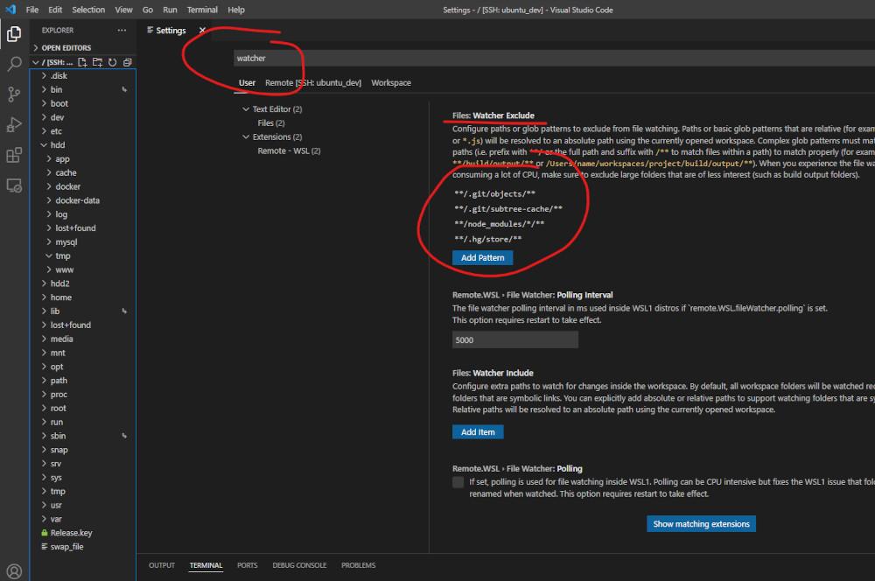This screenshot has width=875, height=581.
Task: Select the User settings tab
Action: pos(247,82)
